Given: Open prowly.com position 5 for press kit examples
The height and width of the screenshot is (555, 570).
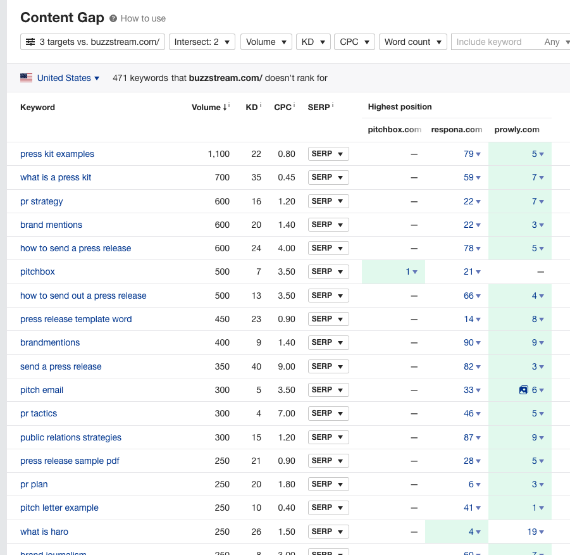Looking at the screenshot, I should pos(538,154).
